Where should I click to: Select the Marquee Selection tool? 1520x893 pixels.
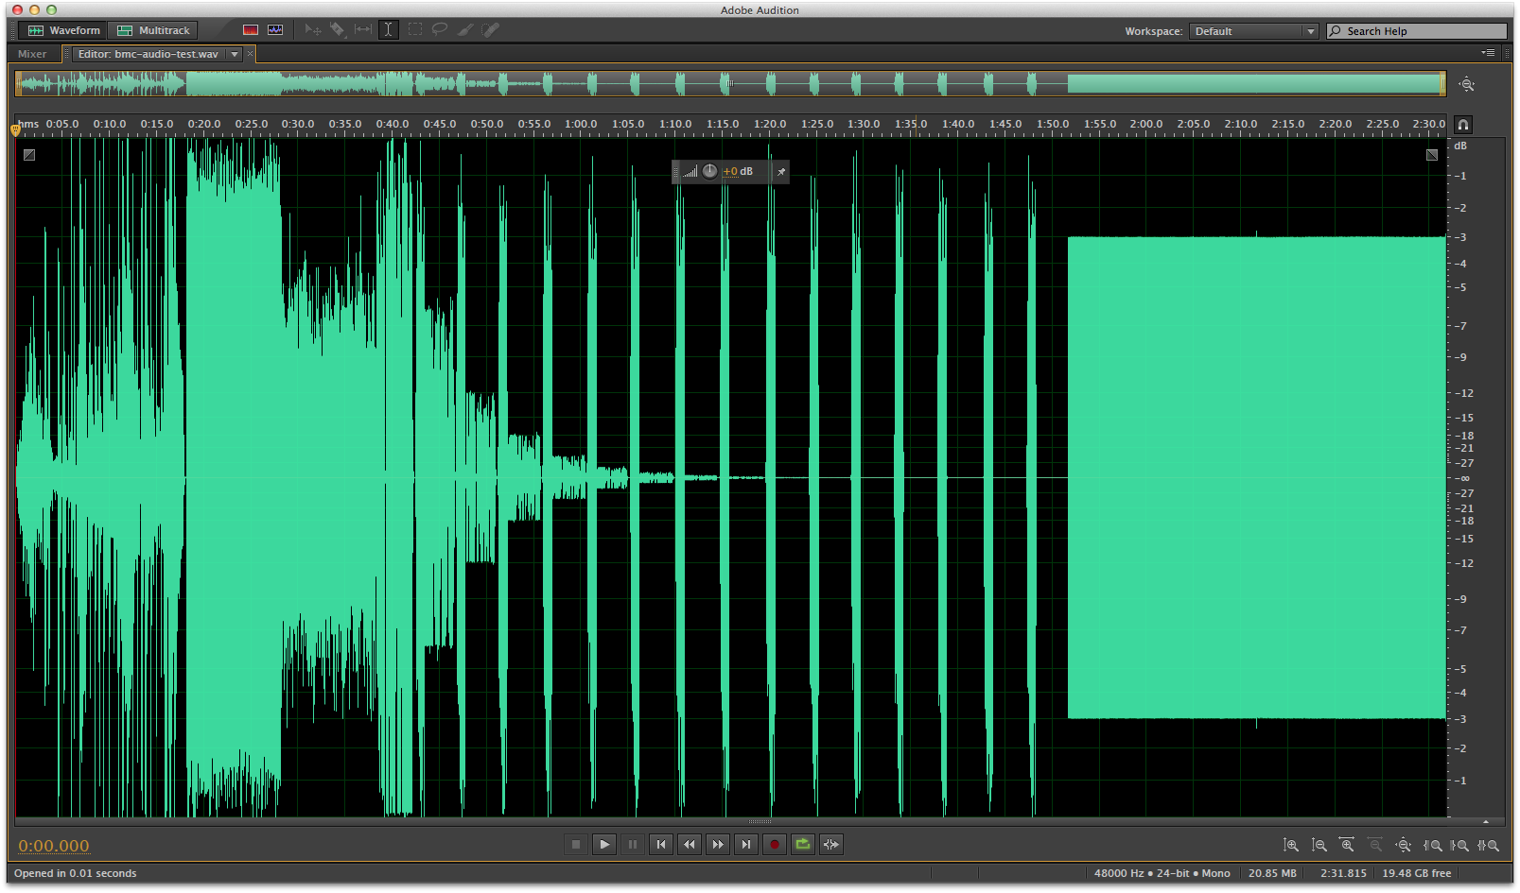[x=415, y=30]
